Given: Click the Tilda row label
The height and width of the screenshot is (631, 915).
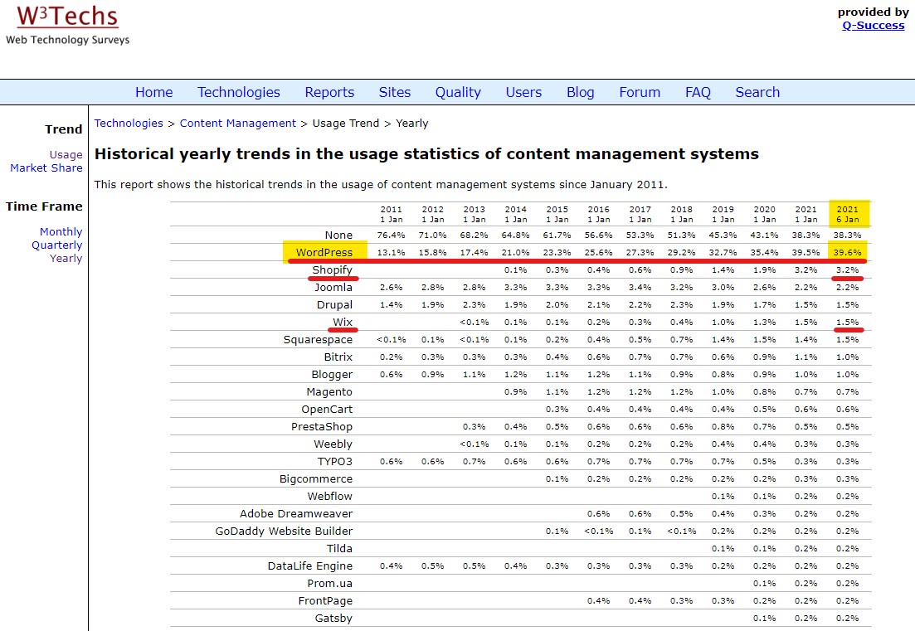Looking at the screenshot, I should click(339, 548).
